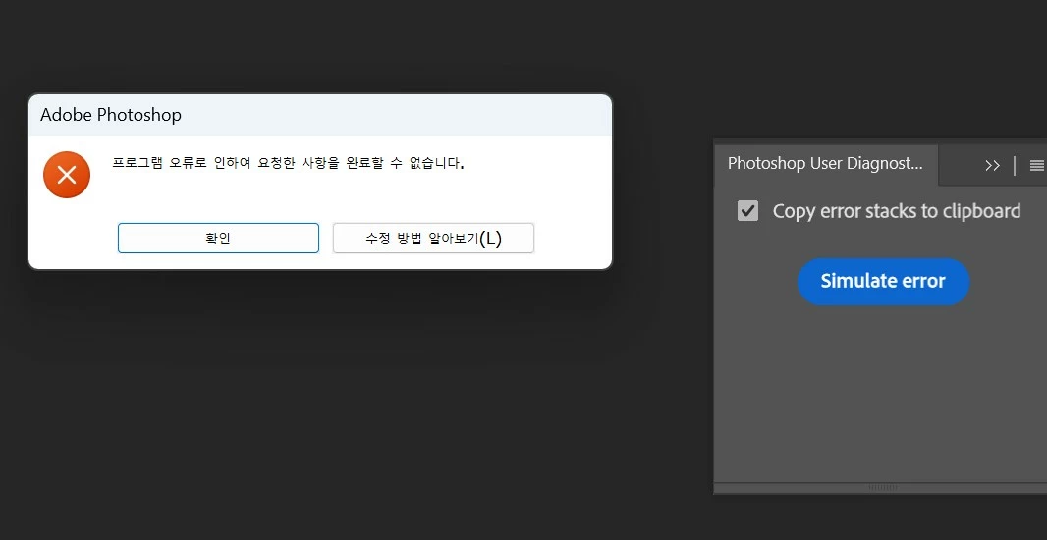Uncheck Copy error stacks to clipboard
Screen dimensions: 1047x540
point(747,211)
